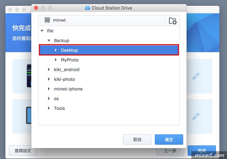Select the Backup folder
The width and height of the screenshot is (227, 159).
click(62, 41)
